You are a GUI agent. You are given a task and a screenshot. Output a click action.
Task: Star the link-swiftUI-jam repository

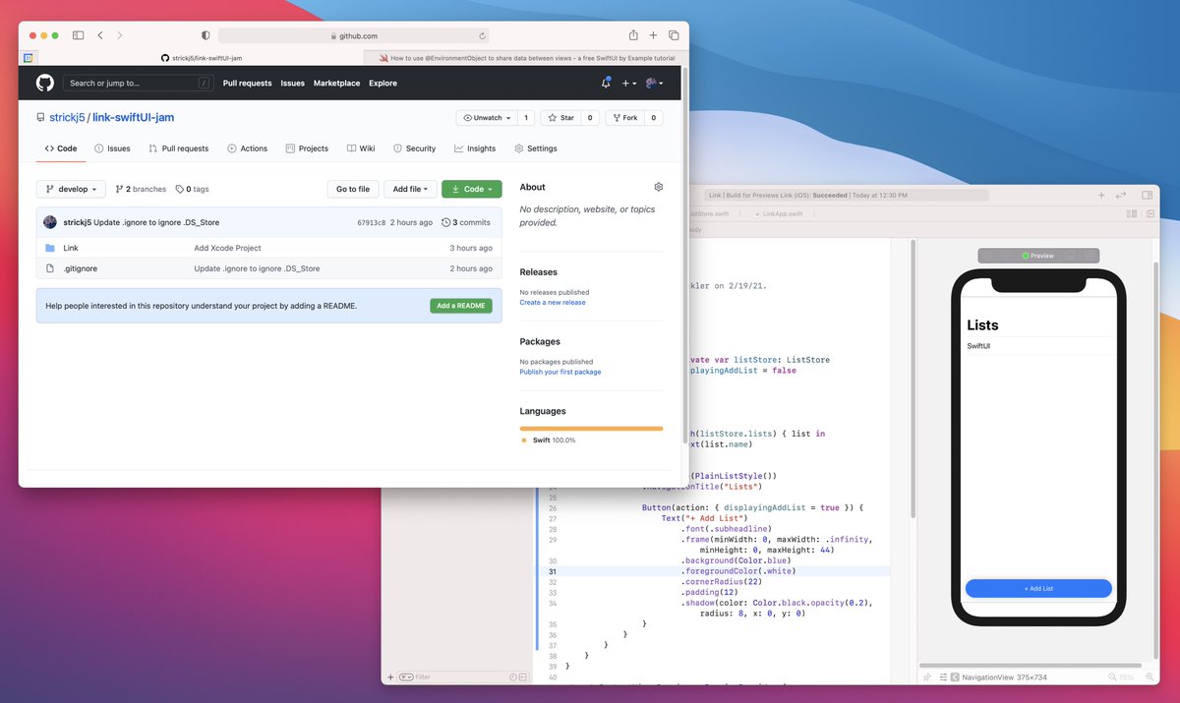pos(560,118)
